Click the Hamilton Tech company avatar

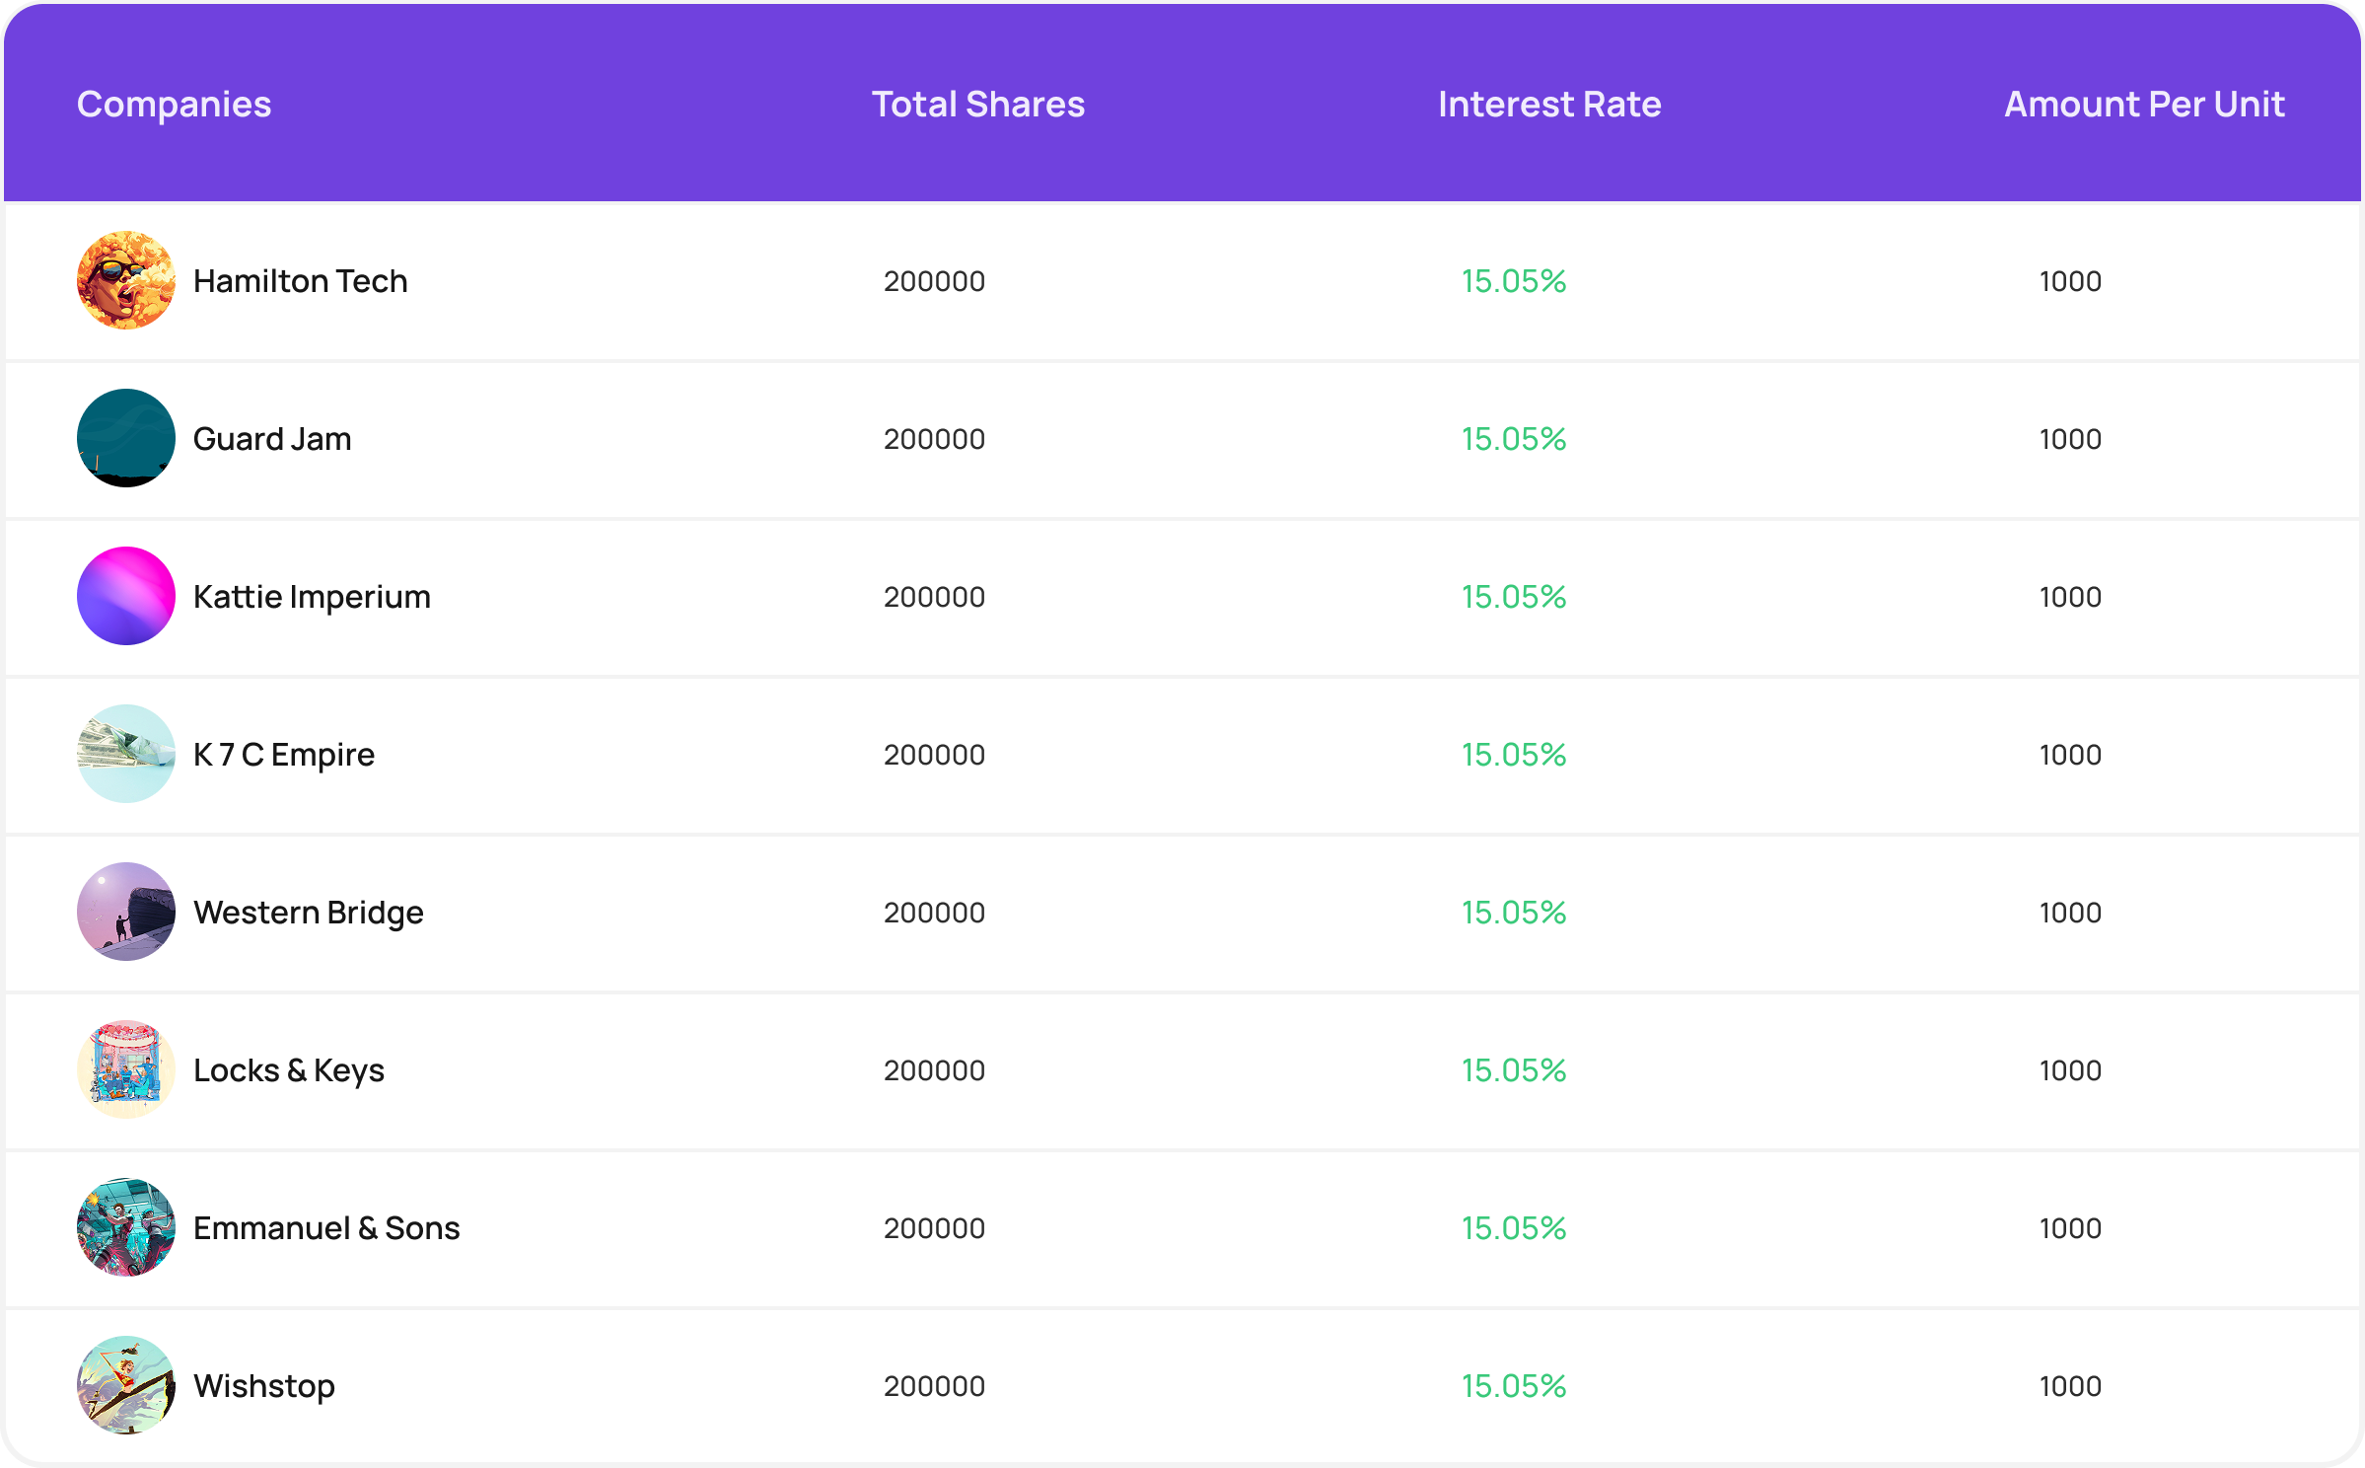126,280
